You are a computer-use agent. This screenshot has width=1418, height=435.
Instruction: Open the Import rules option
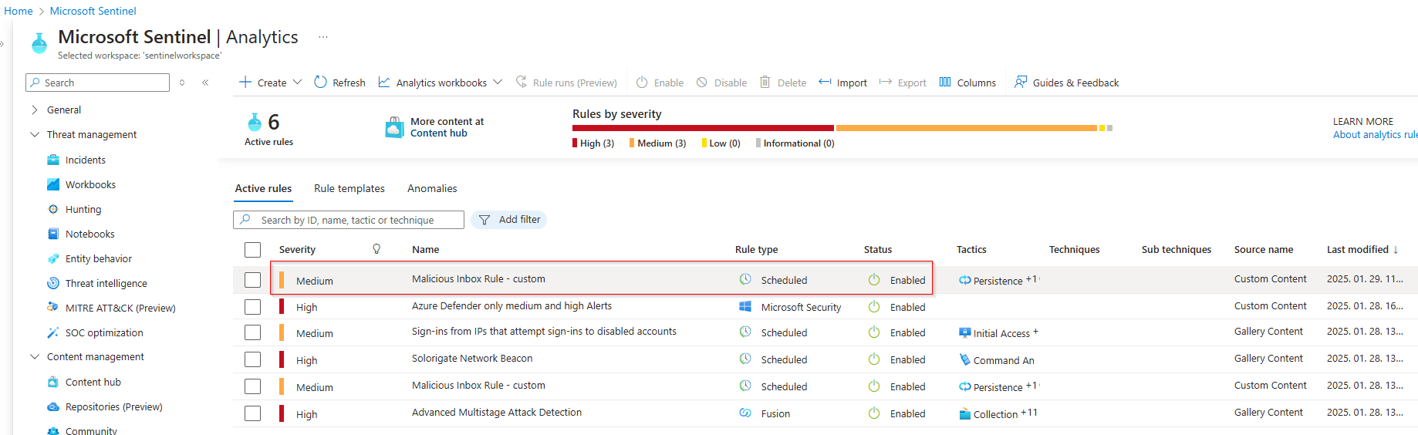pyautogui.click(x=842, y=83)
